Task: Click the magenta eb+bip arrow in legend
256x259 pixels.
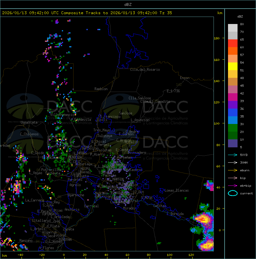Action: point(233,186)
